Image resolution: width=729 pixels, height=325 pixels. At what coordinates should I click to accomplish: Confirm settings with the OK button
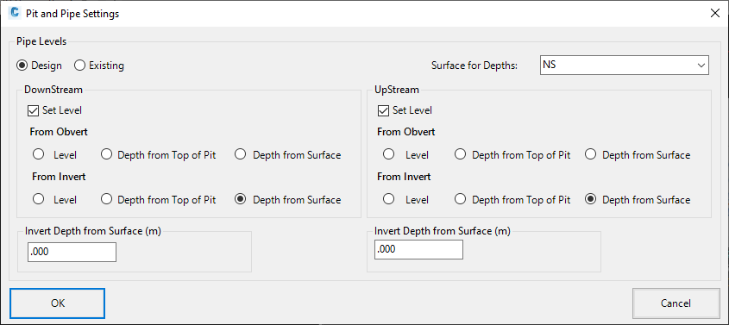pos(58,303)
